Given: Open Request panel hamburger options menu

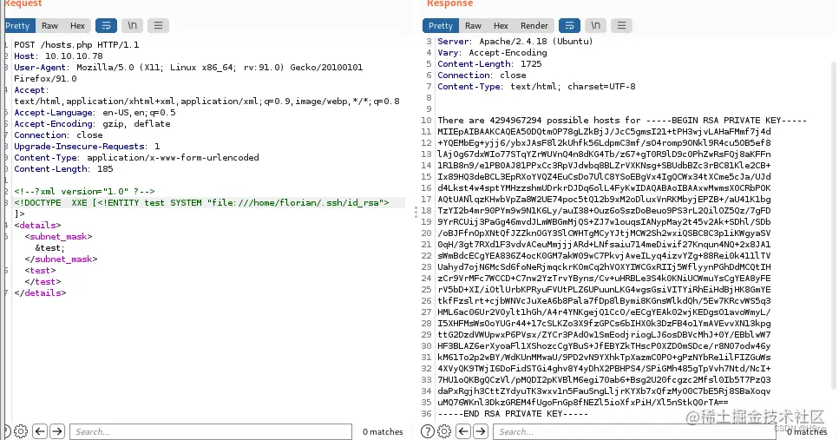Looking at the screenshot, I should [x=159, y=26].
